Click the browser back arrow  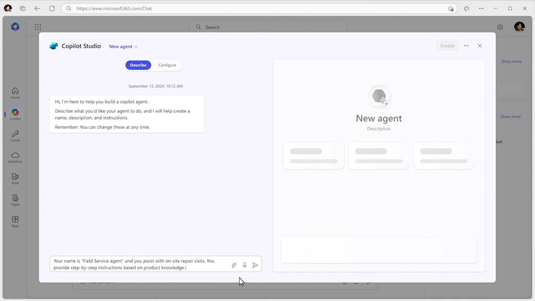tap(37, 8)
